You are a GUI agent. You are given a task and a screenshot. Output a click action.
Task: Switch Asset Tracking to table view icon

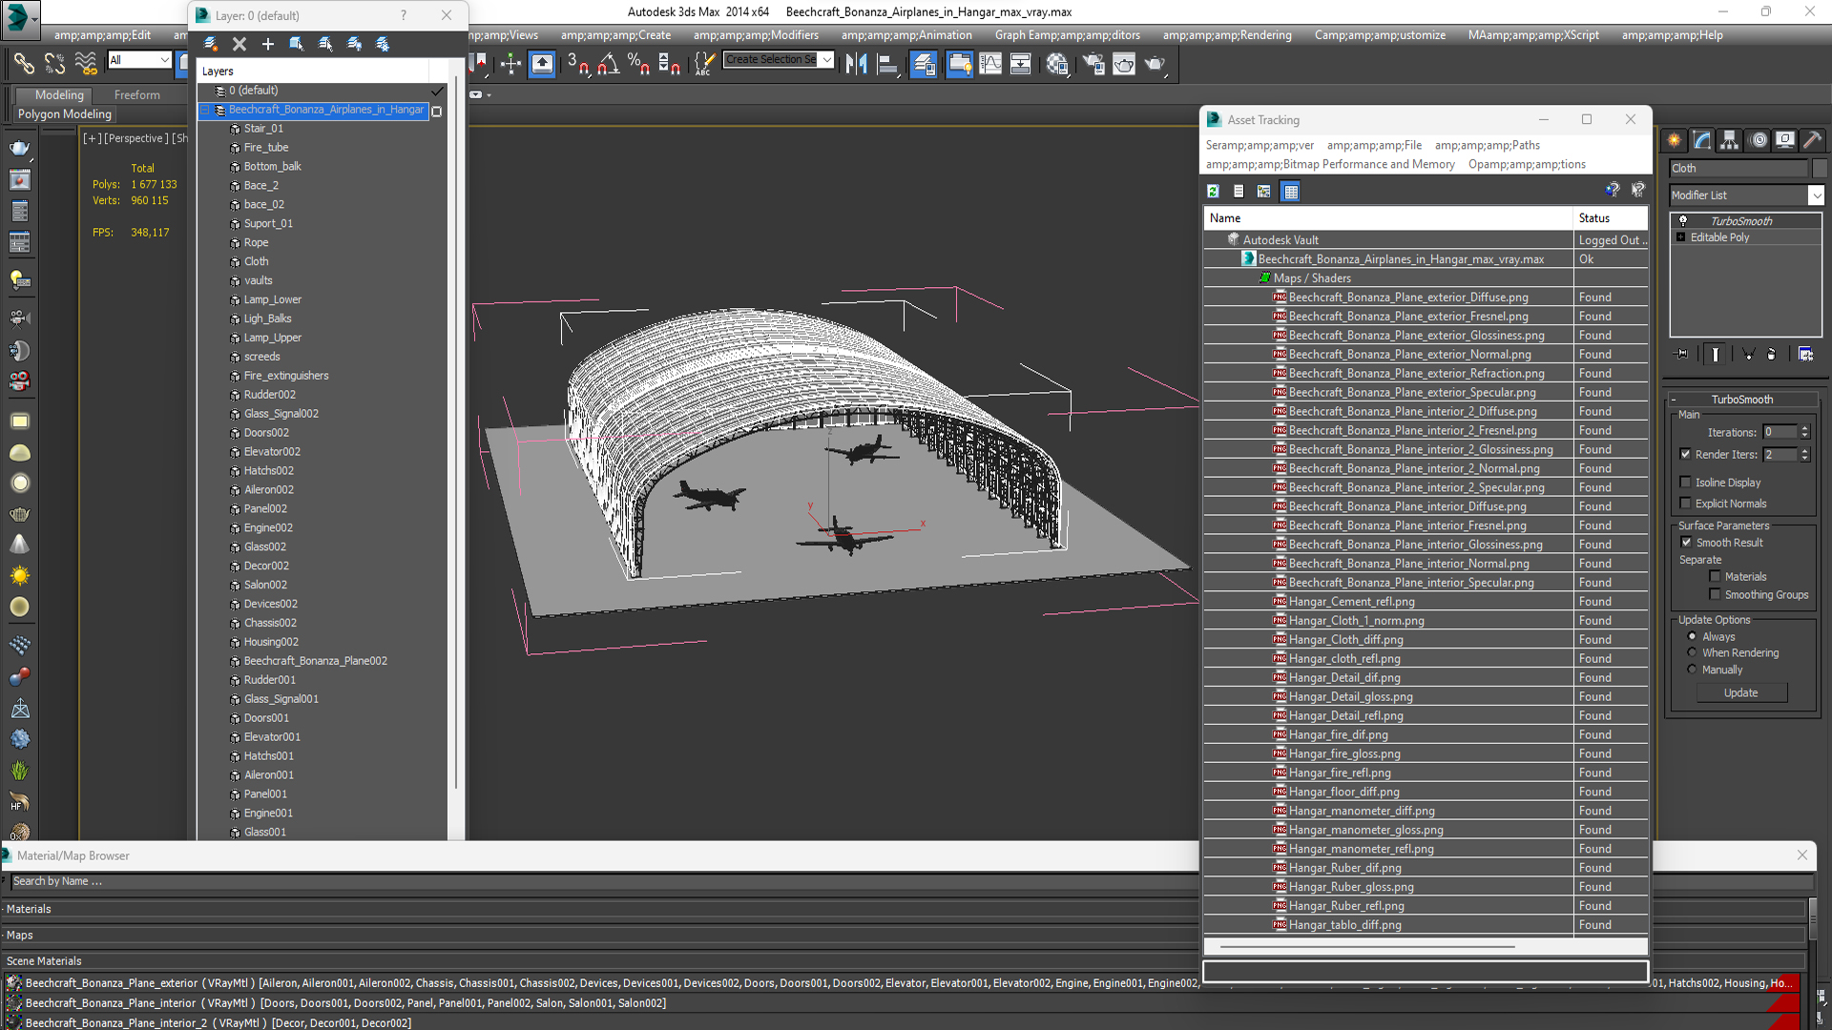[x=1290, y=191]
